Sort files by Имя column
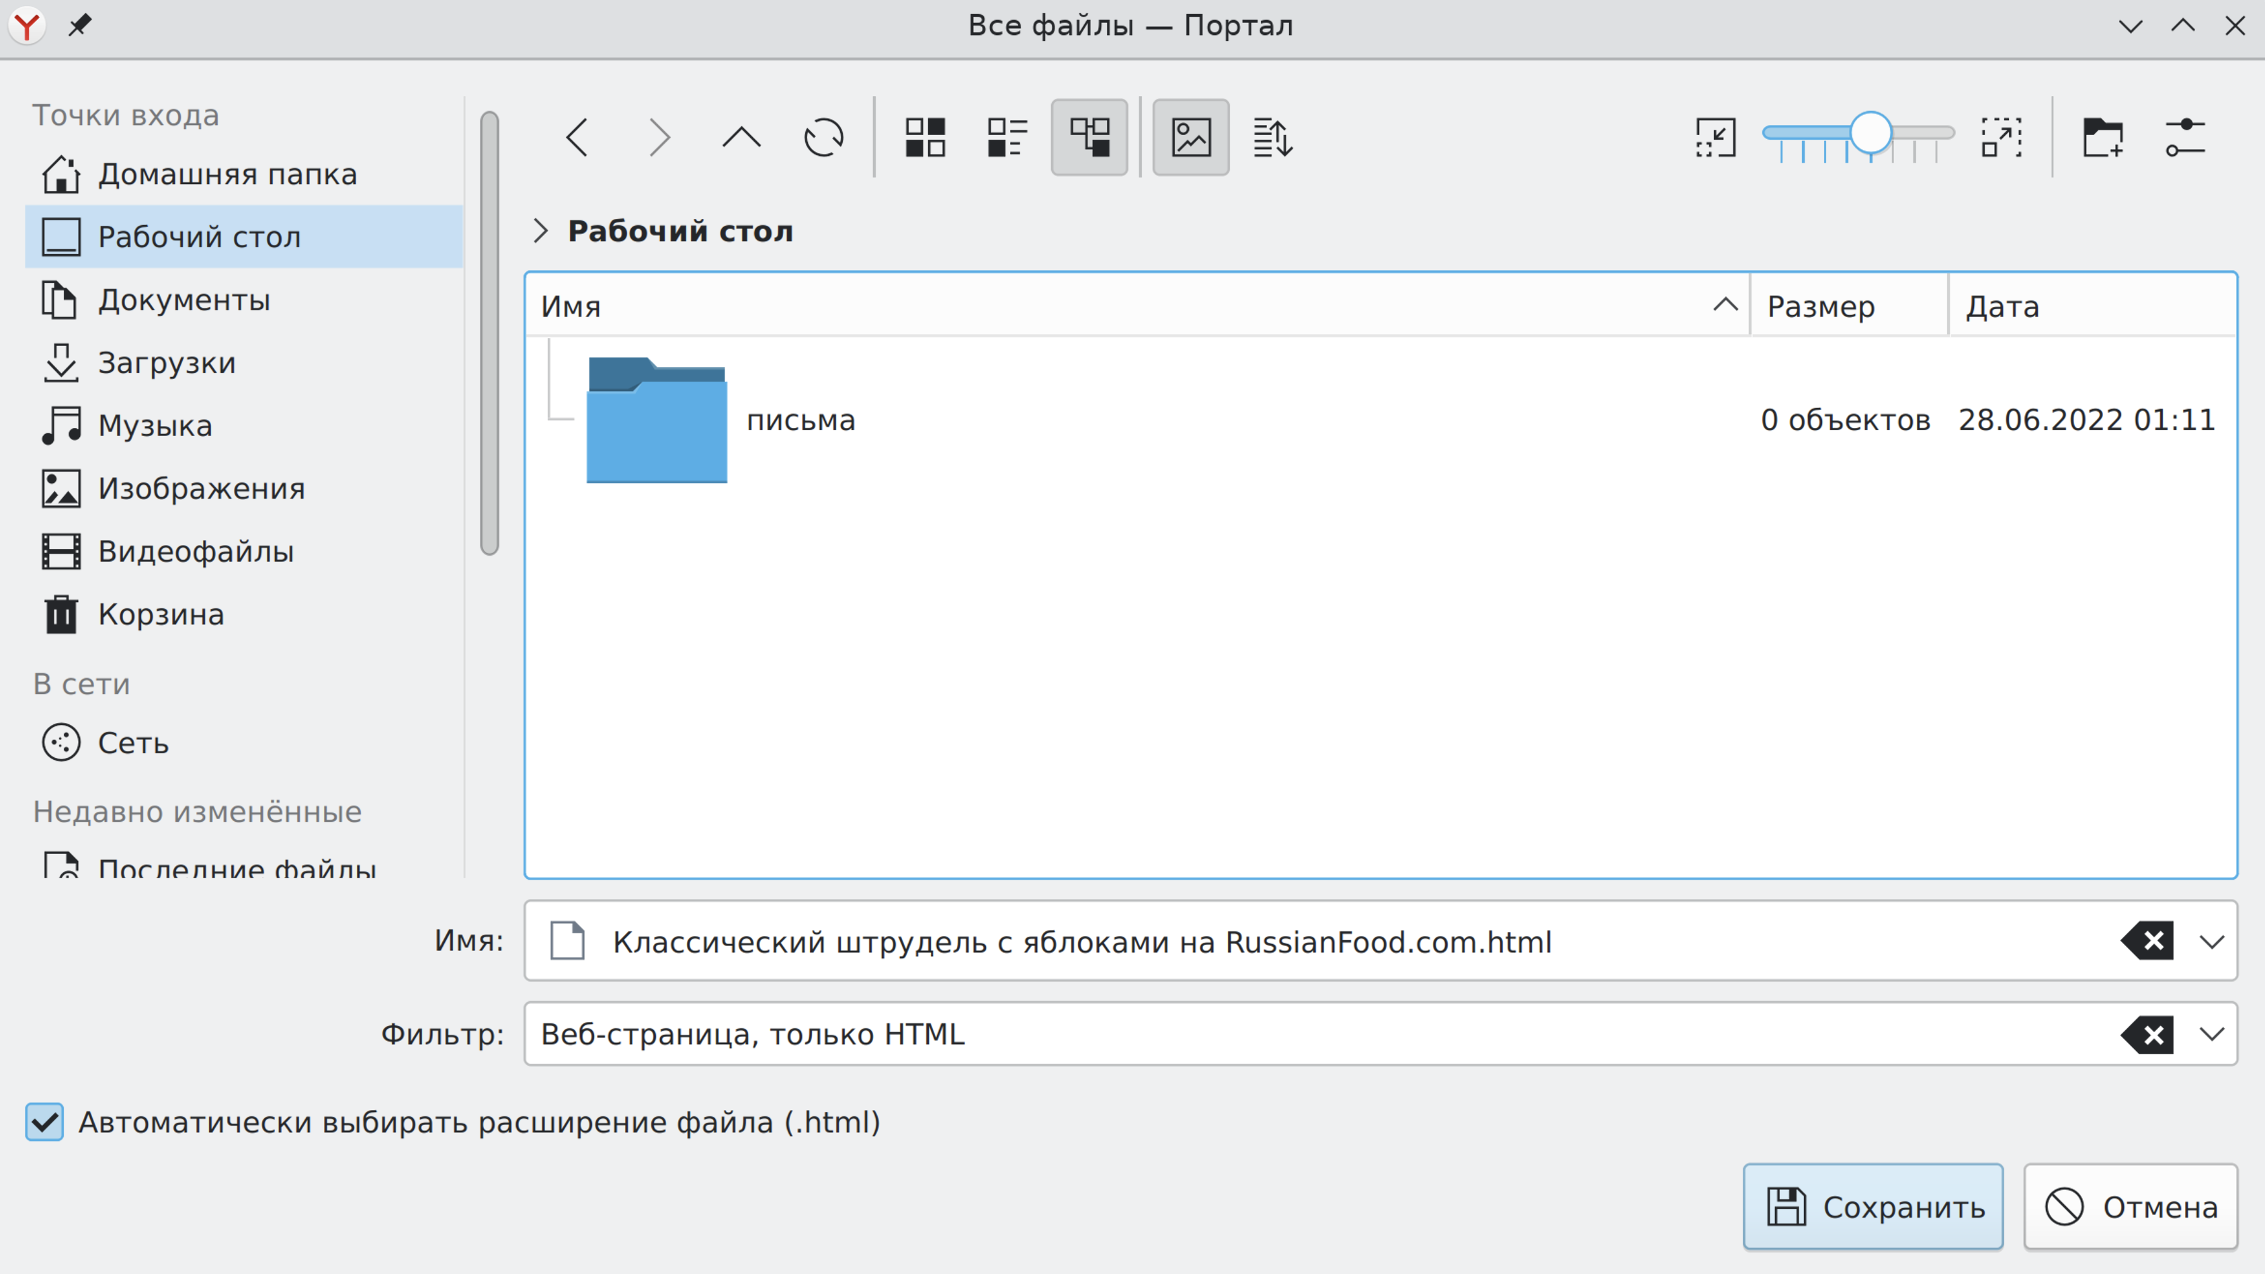This screenshot has width=2265, height=1274. click(x=1137, y=306)
